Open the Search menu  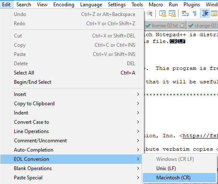click(x=24, y=5)
